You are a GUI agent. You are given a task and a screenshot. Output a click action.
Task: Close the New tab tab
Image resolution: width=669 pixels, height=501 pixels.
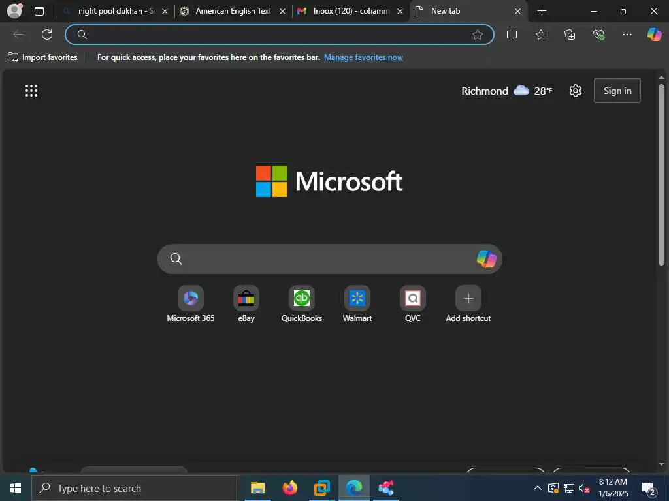click(x=517, y=12)
